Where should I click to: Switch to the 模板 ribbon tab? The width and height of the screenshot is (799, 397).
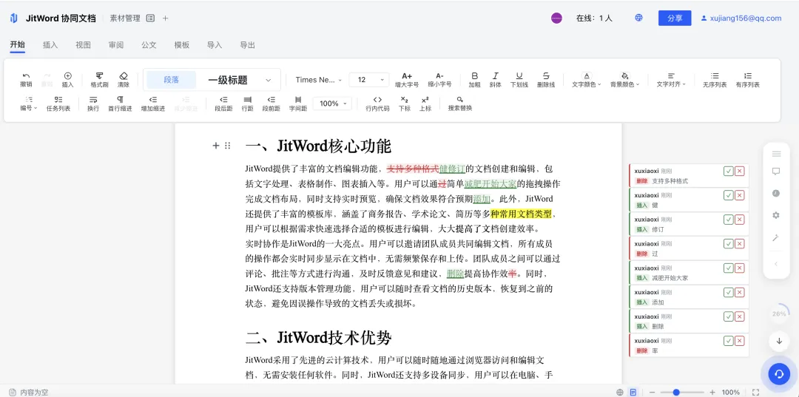182,45
